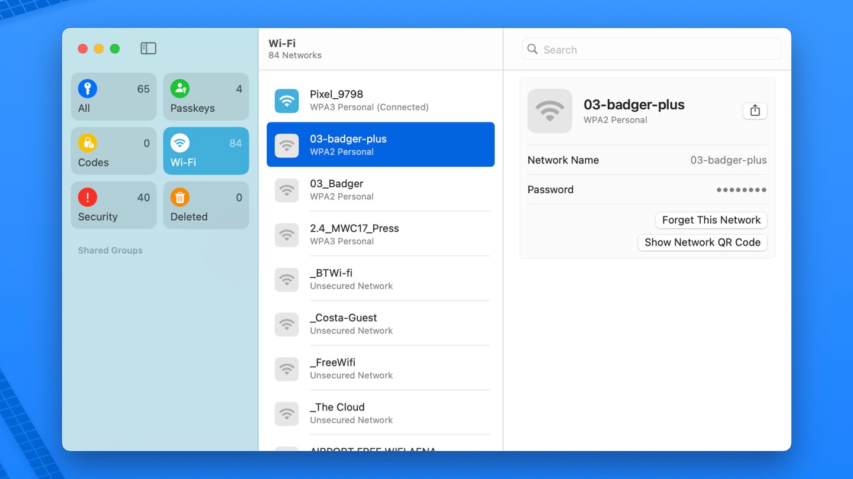
Task: Select the _The Cloud network
Action: (380, 413)
